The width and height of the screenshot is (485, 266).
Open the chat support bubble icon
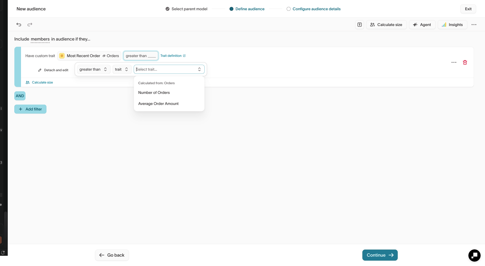[x=474, y=255]
